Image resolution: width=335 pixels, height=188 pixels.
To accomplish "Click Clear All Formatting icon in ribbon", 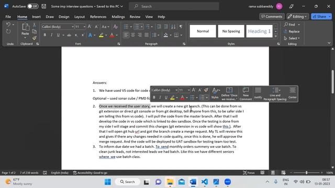I will 115,27.
